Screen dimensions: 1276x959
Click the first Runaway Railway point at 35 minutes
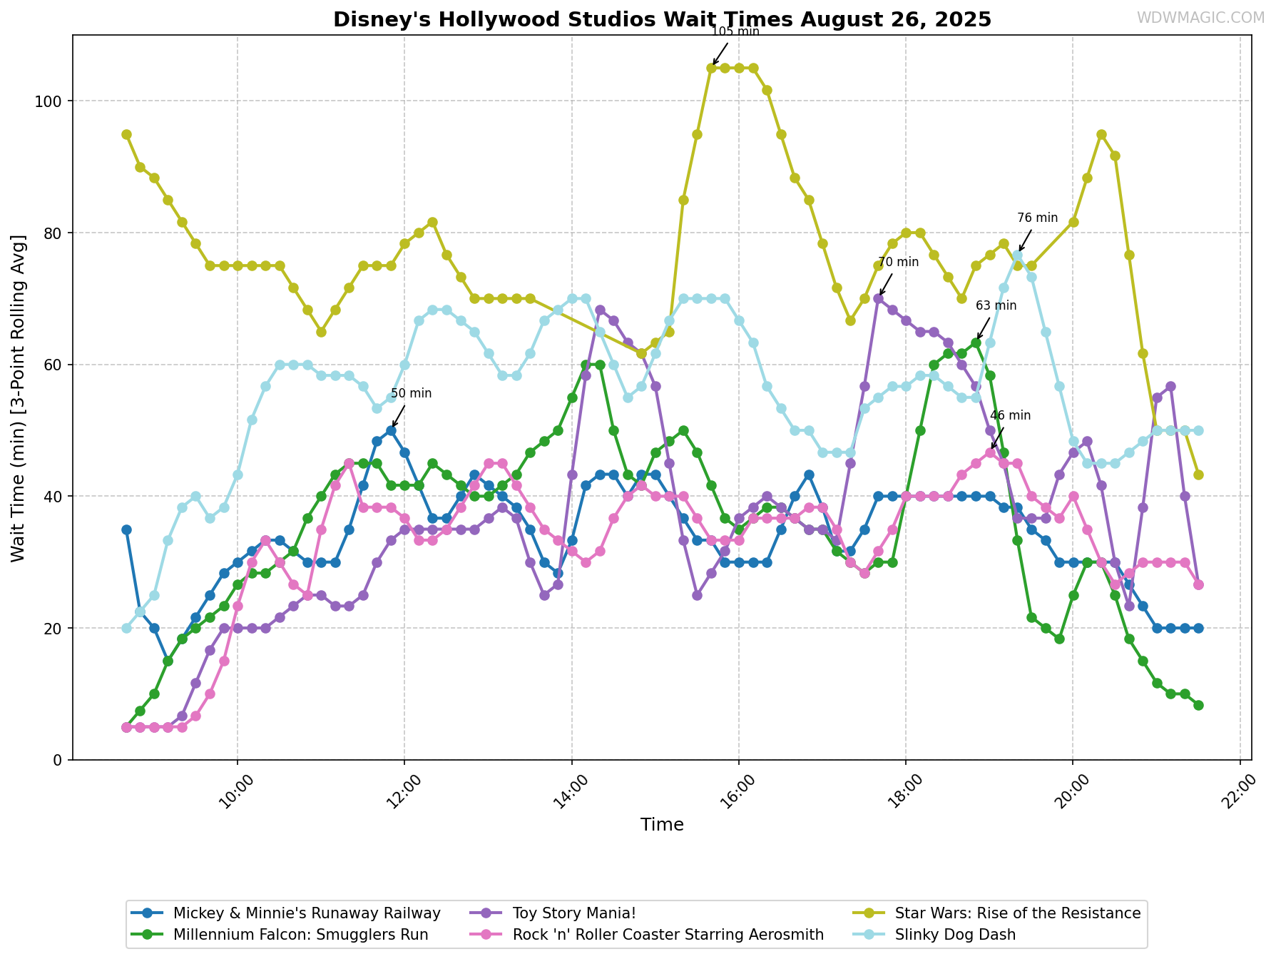click(126, 529)
